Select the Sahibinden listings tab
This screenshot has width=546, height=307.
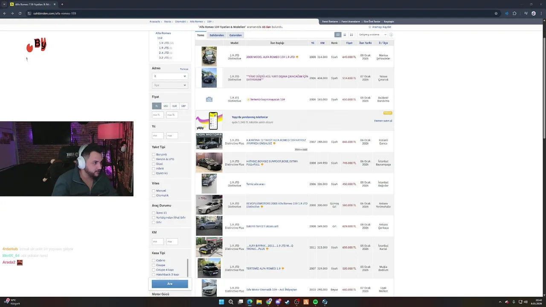(x=217, y=35)
